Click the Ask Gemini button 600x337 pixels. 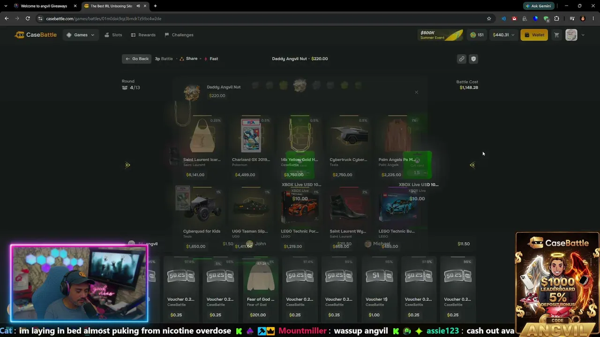539,6
